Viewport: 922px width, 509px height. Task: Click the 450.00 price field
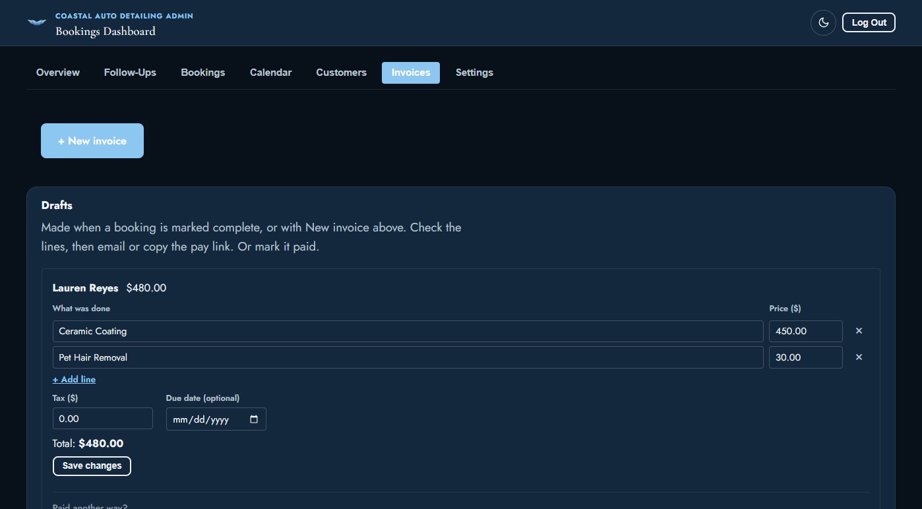pyautogui.click(x=805, y=331)
